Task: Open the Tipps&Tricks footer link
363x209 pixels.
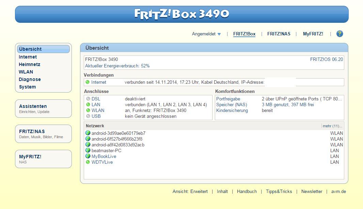Action: 279,191
